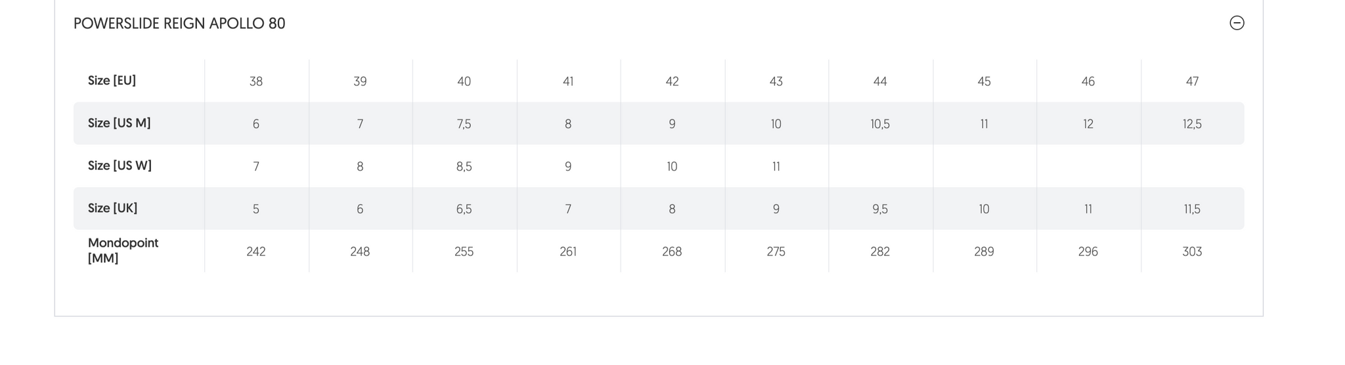Click the POWERSLIDE REIGN APOLLO 80 heading

coord(179,24)
